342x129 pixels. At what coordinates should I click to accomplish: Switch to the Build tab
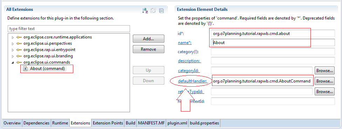click(x=130, y=123)
